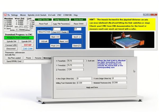Click Apply File Parameters

(61, 24)
